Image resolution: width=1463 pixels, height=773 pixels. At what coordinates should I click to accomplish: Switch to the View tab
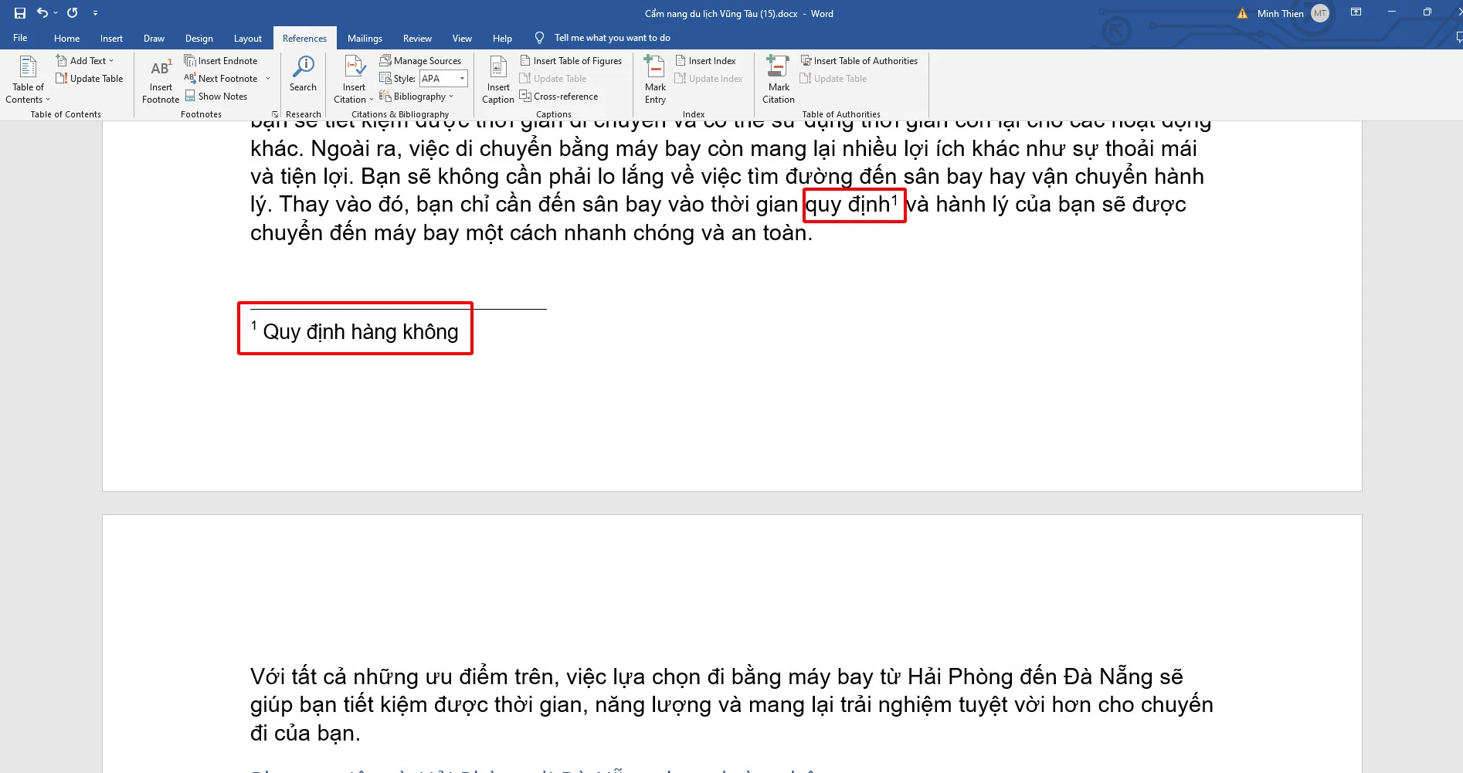[x=462, y=39]
